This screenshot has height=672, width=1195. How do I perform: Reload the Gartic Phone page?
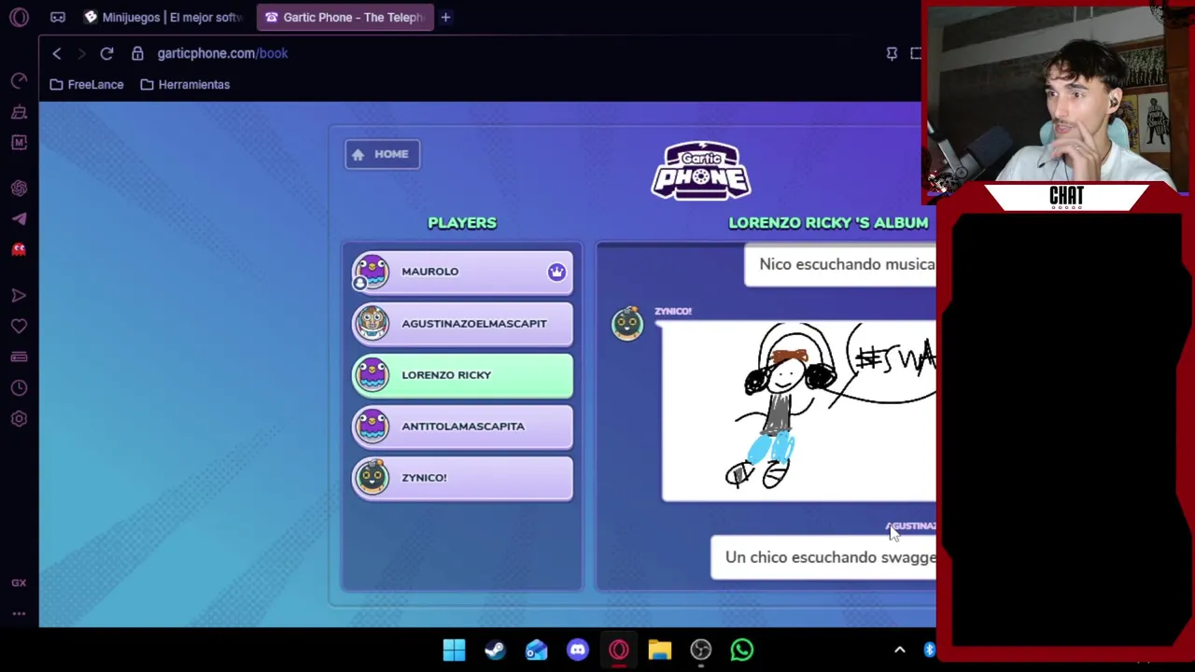click(x=106, y=53)
